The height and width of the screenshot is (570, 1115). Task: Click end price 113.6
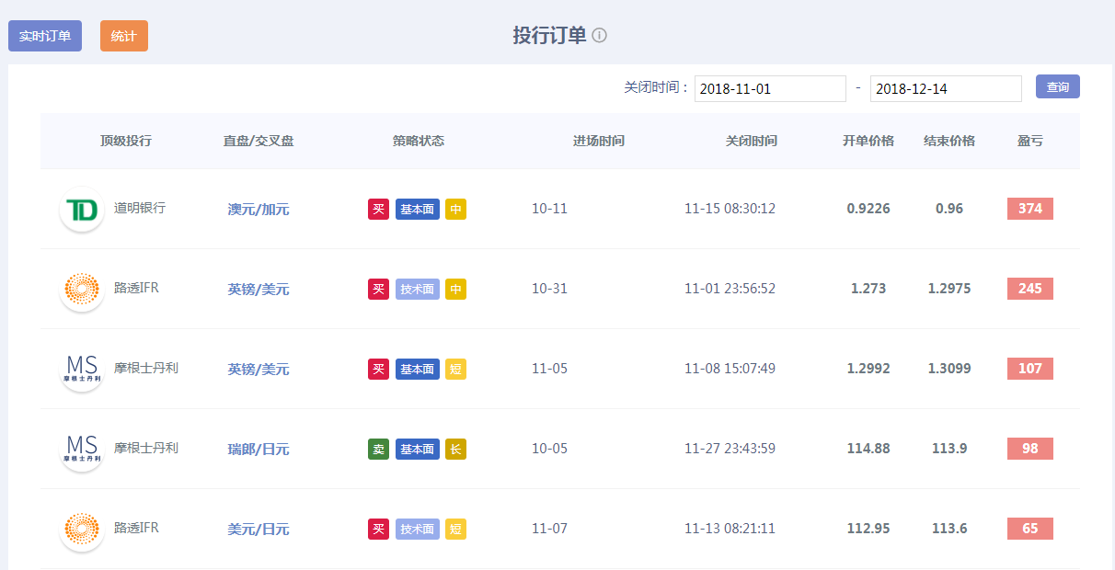(x=949, y=529)
